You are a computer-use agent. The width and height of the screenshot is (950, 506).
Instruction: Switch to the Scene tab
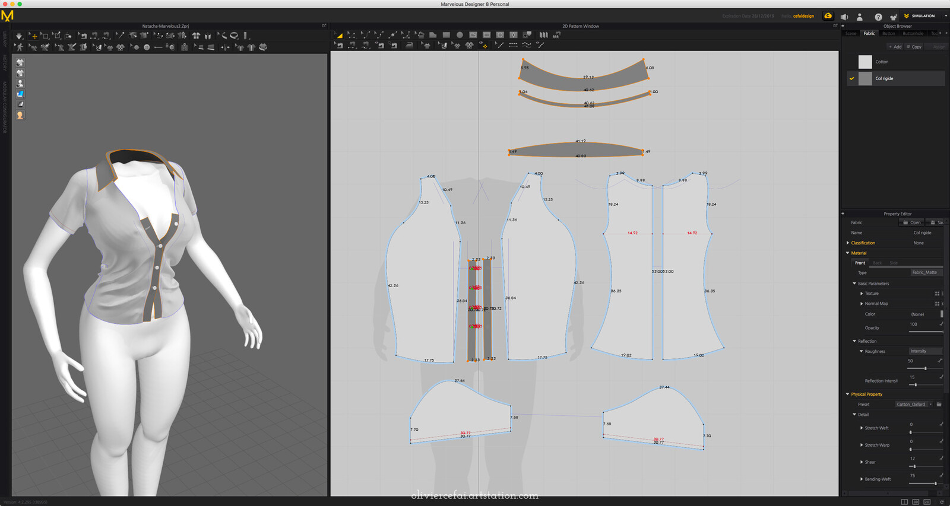(851, 33)
